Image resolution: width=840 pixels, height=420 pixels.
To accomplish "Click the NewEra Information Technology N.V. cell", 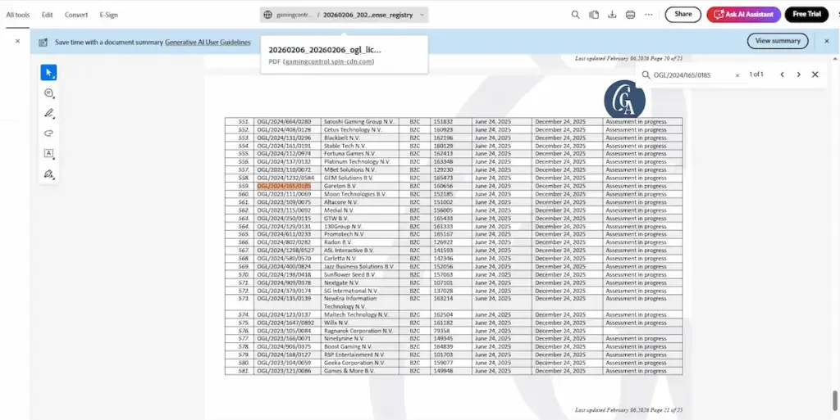I will pos(359,302).
